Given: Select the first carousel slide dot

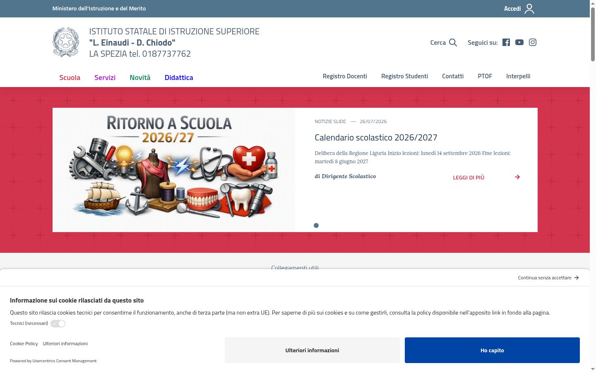Looking at the screenshot, I should click(x=316, y=225).
